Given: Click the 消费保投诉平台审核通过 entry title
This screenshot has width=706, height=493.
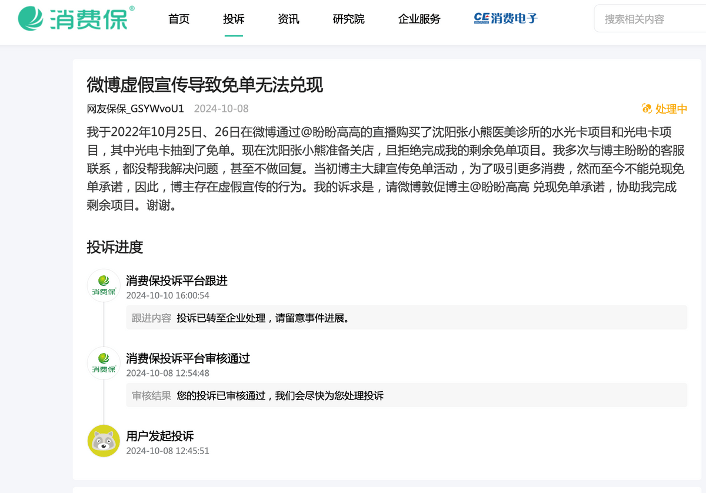Looking at the screenshot, I should [x=188, y=358].
